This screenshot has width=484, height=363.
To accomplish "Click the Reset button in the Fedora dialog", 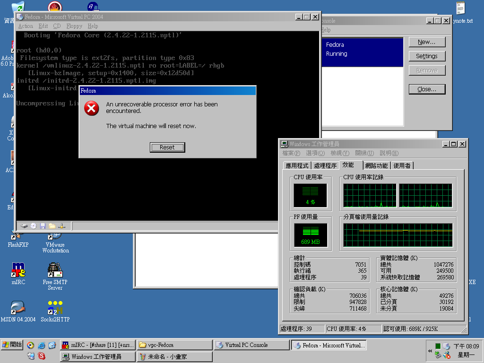I will click(x=167, y=147).
